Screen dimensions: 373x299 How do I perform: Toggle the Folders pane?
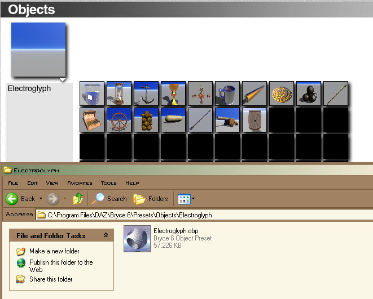151,199
